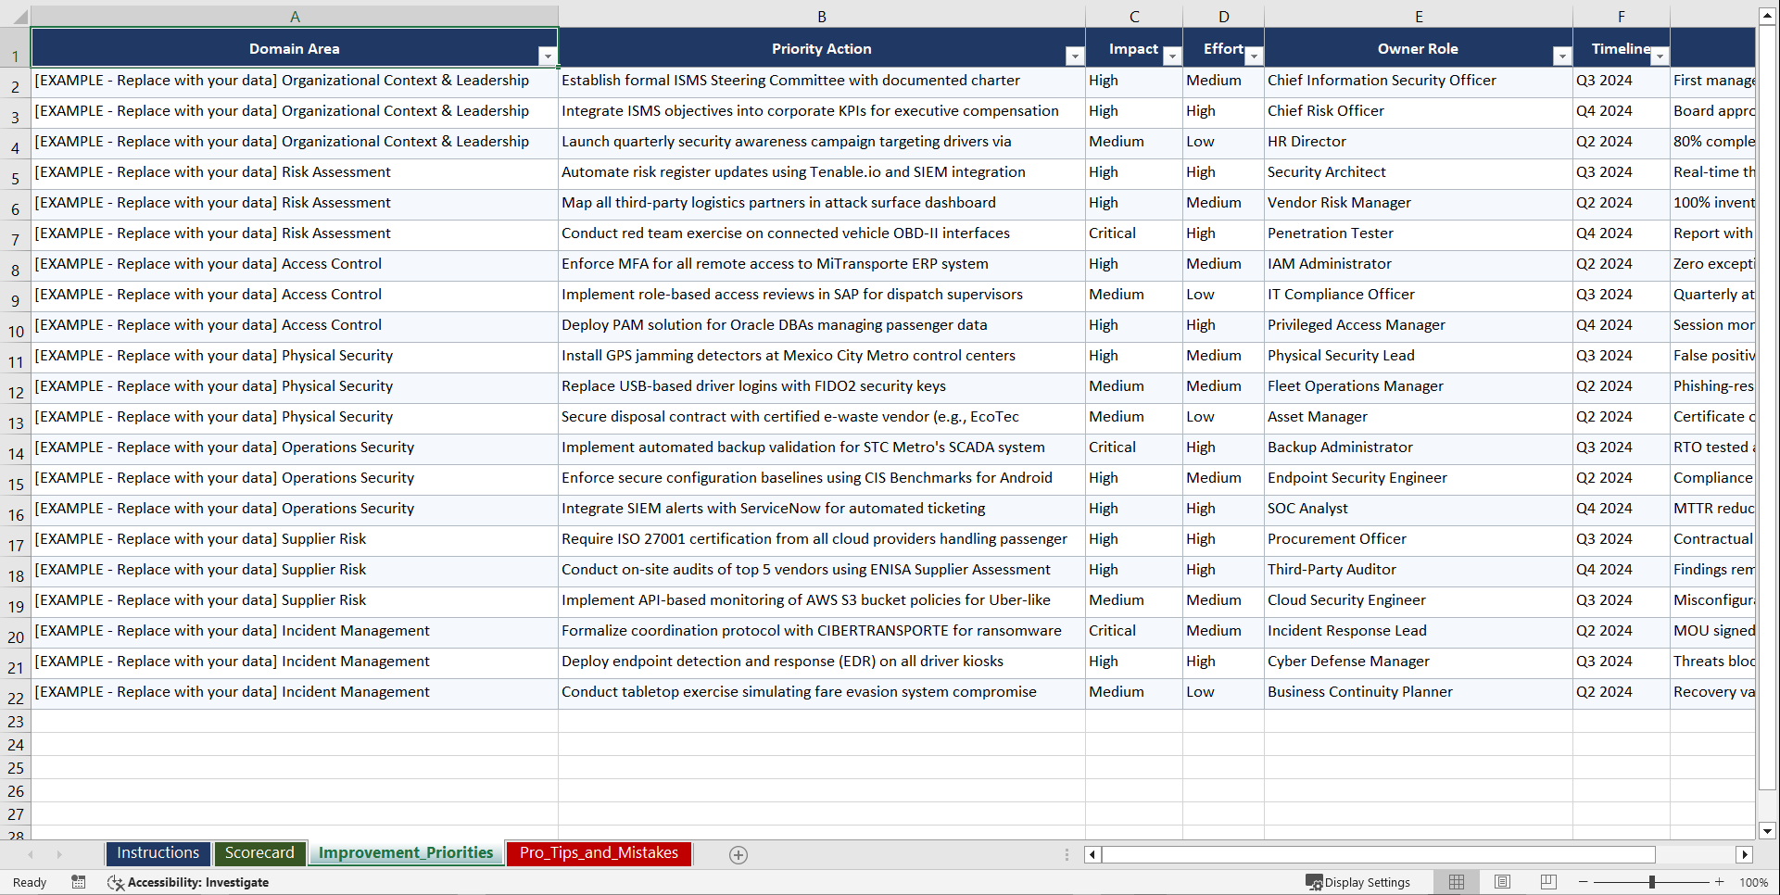Open Page Break Preview via status bar icon
This screenshot has height=895, width=1780.
[x=1547, y=881]
